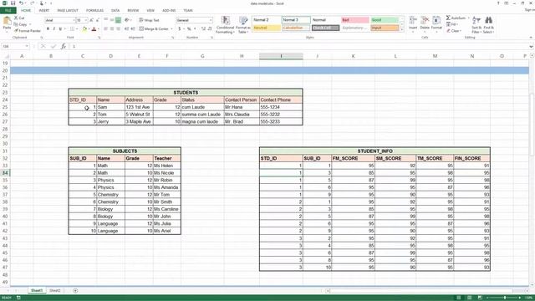Toggle Italic formatting

pyautogui.click(x=53, y=29)
